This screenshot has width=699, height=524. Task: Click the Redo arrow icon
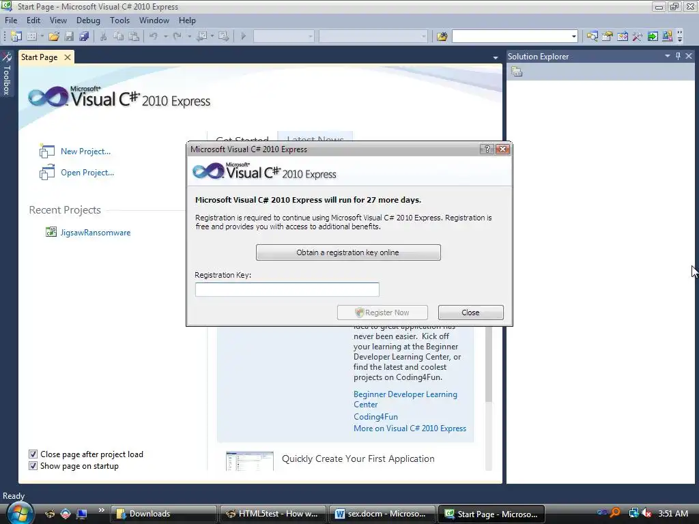(177, 36)
